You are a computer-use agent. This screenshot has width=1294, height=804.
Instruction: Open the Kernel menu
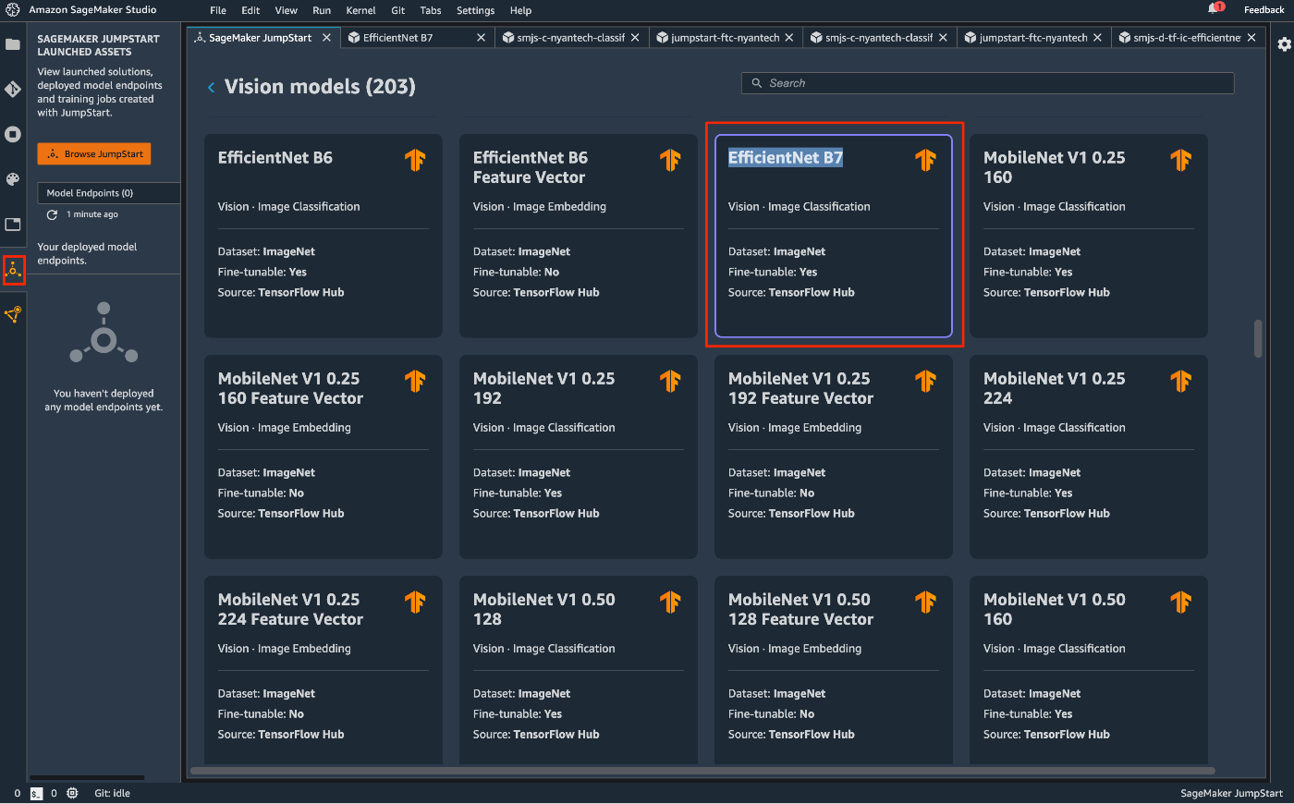(360, 10)
